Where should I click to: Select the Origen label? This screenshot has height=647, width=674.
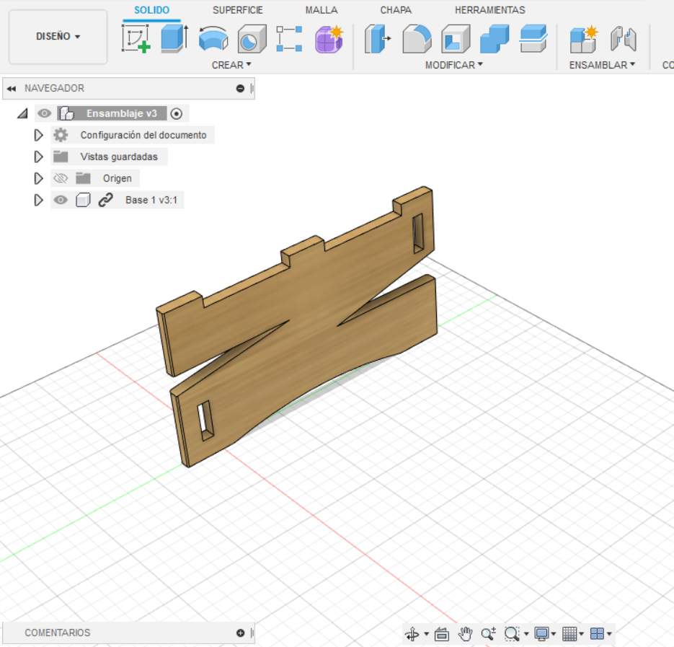point(117,178)
